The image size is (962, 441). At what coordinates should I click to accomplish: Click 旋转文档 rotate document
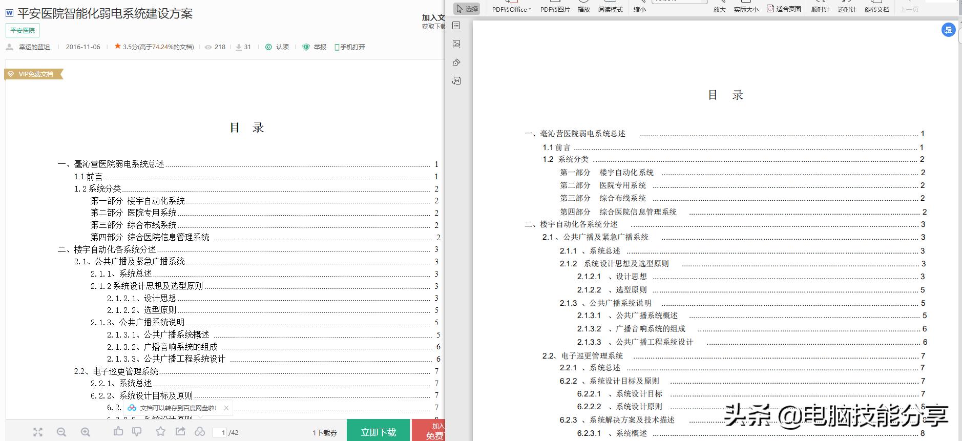coord(877,9)
